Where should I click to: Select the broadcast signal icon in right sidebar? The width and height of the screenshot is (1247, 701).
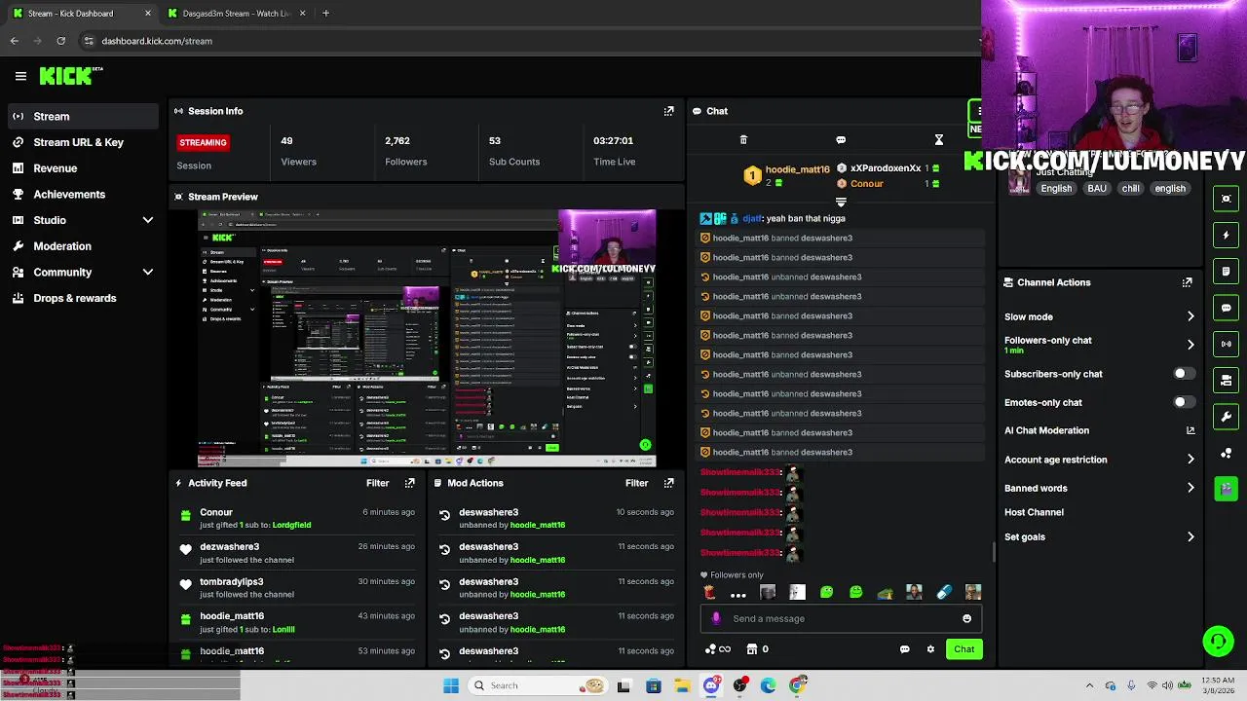[1226, 344]
